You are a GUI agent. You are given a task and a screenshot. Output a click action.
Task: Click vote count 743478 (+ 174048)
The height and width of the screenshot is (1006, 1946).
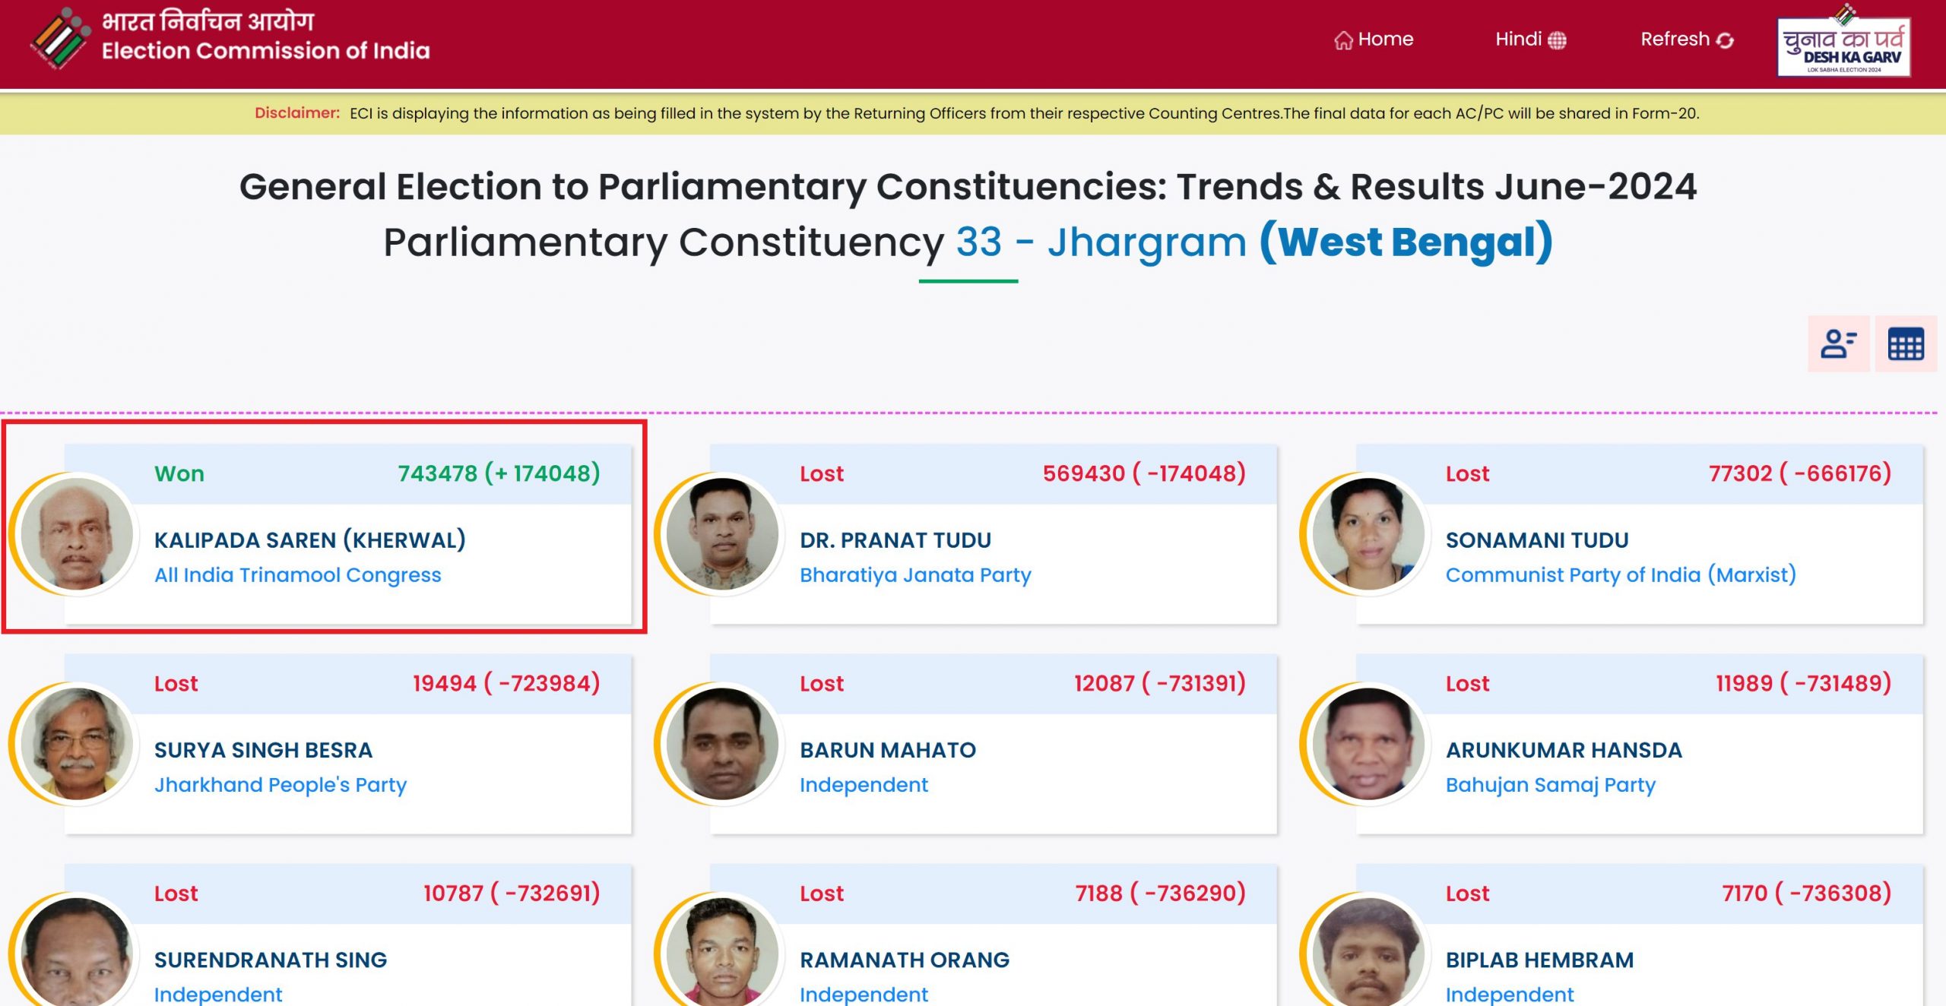pyautogui.click(x=499, y=473)
